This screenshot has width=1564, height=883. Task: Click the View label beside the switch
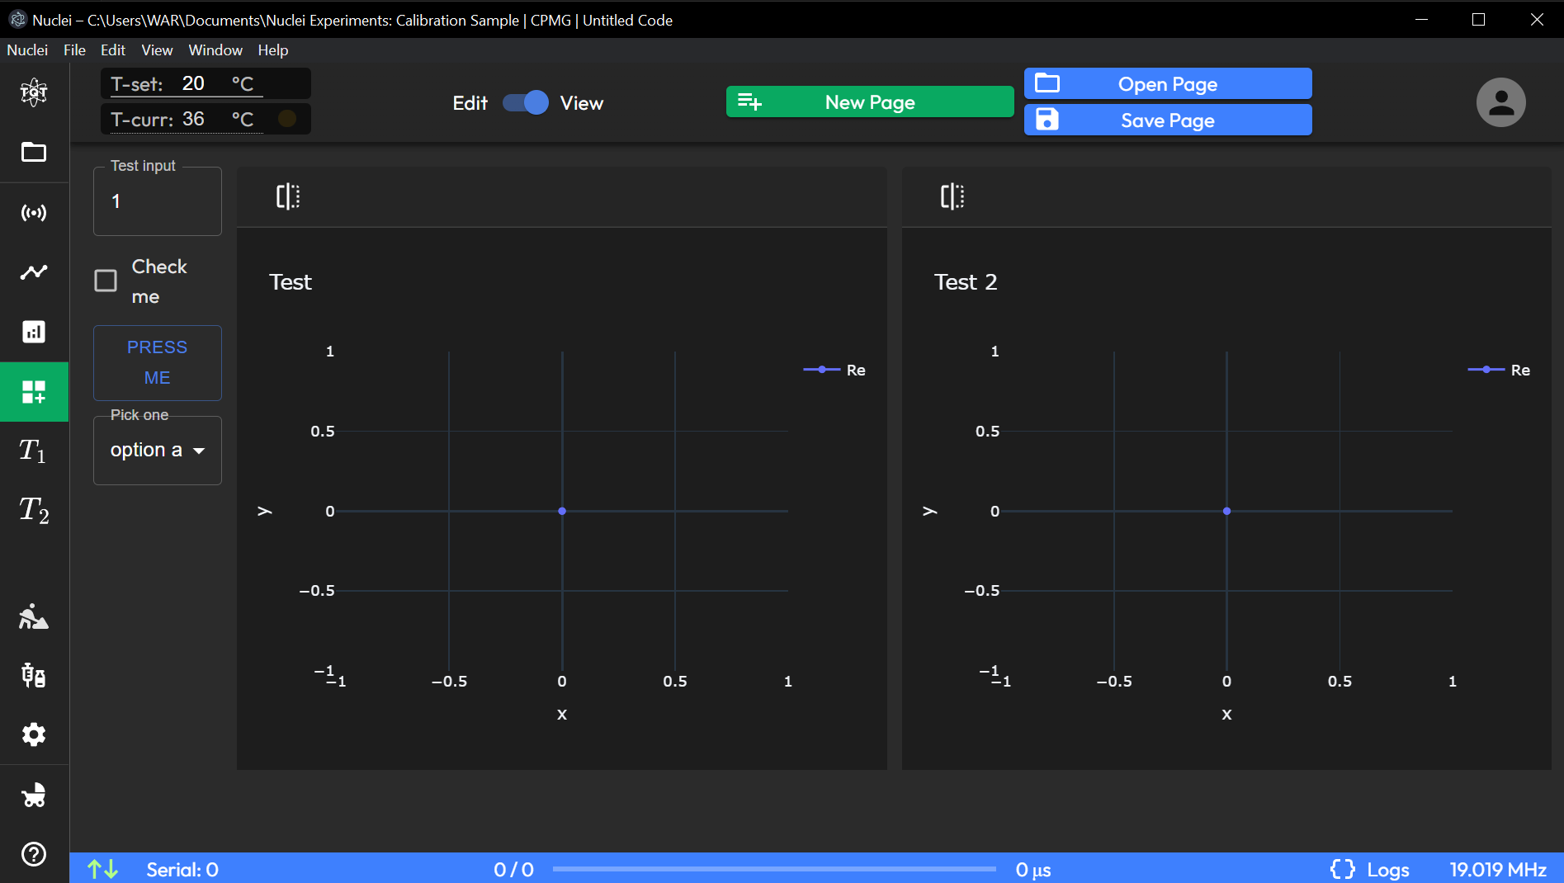[582, 103]
